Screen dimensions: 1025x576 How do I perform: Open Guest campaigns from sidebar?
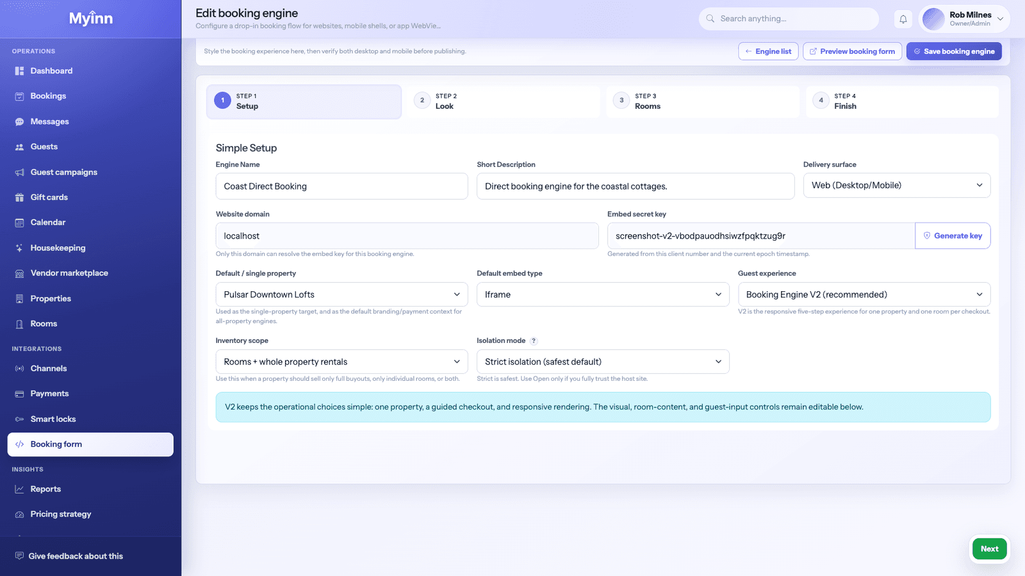[90, 172]
